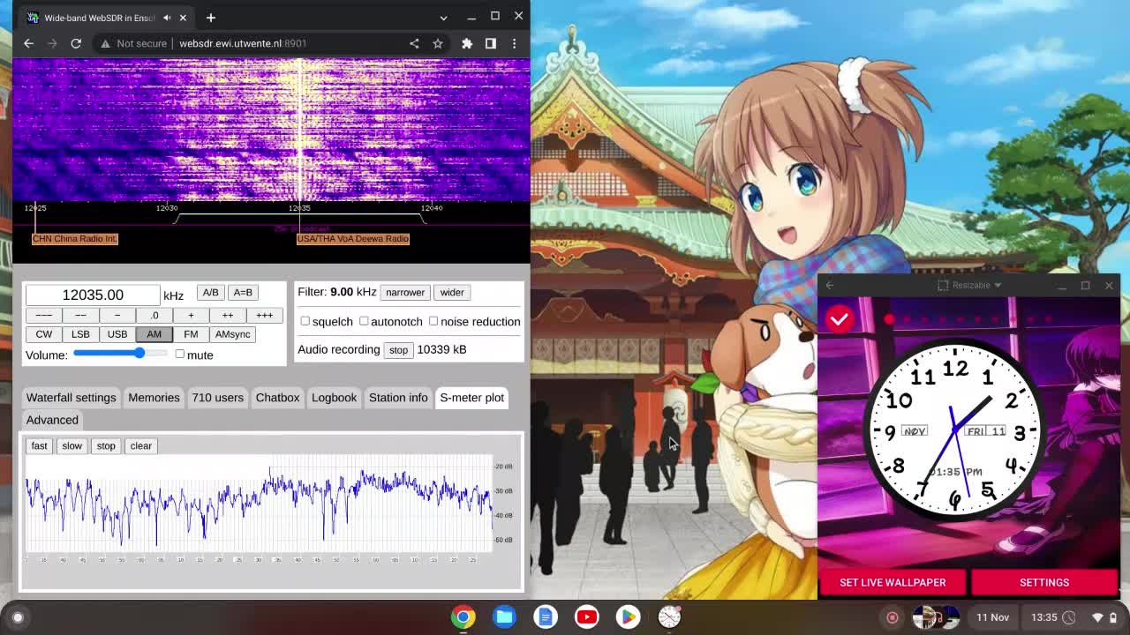Viewport: 1130px width, 635px height.
Task: Tune down with triple minus button
Action: pos(43,315)
